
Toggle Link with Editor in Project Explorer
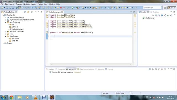coord(28,12)
